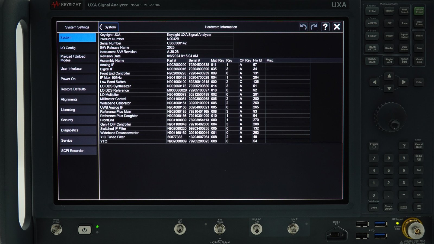Hit the Single/Cont hardkey

click(389, 61)
